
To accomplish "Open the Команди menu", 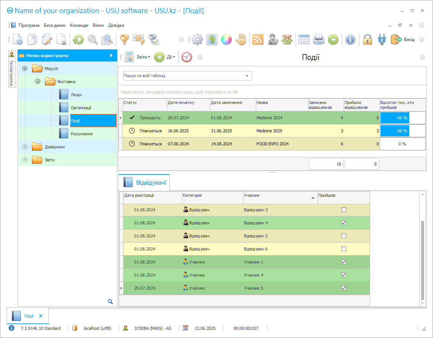I will 79,25.
